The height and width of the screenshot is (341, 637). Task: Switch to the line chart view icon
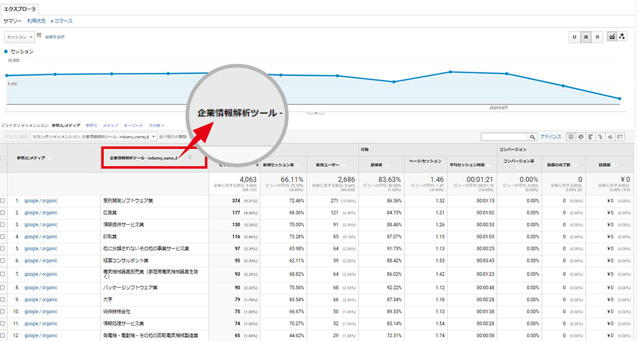coord(612,36)
